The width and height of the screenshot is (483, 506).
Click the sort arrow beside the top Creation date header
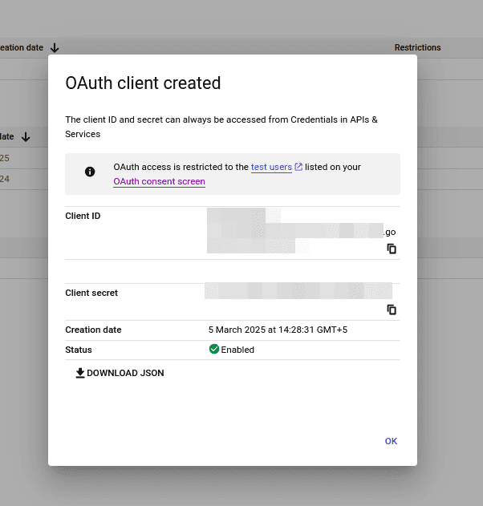pos(55,48)
